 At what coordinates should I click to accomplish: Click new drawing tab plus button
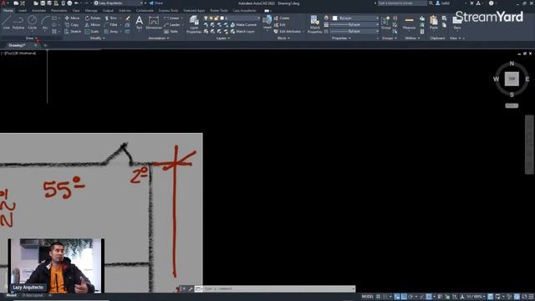pyautogui.click(x=44, y=45)
